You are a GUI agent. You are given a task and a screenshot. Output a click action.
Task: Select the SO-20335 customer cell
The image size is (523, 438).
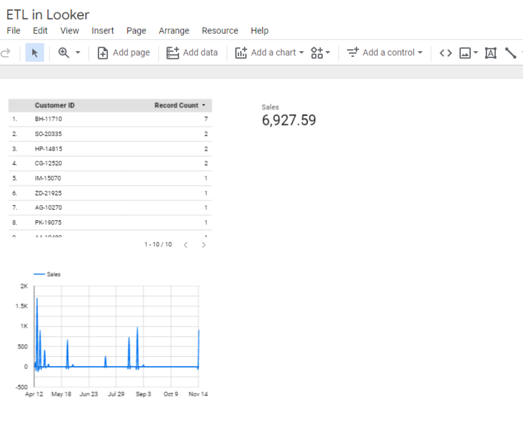(48, 134)
